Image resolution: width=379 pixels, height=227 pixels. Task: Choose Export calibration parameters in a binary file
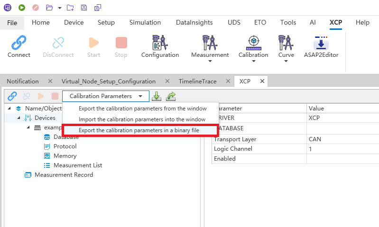pos(141,130)
